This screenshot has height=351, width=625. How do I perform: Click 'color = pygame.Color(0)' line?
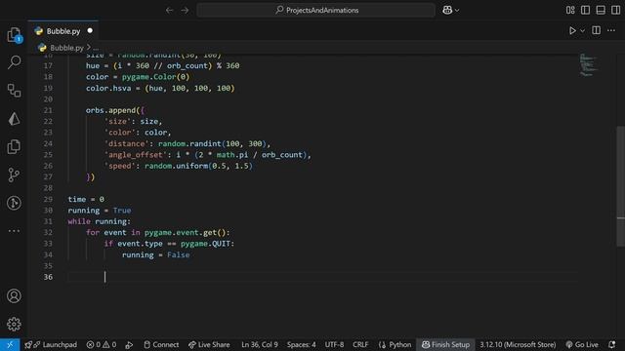point(138,77)
